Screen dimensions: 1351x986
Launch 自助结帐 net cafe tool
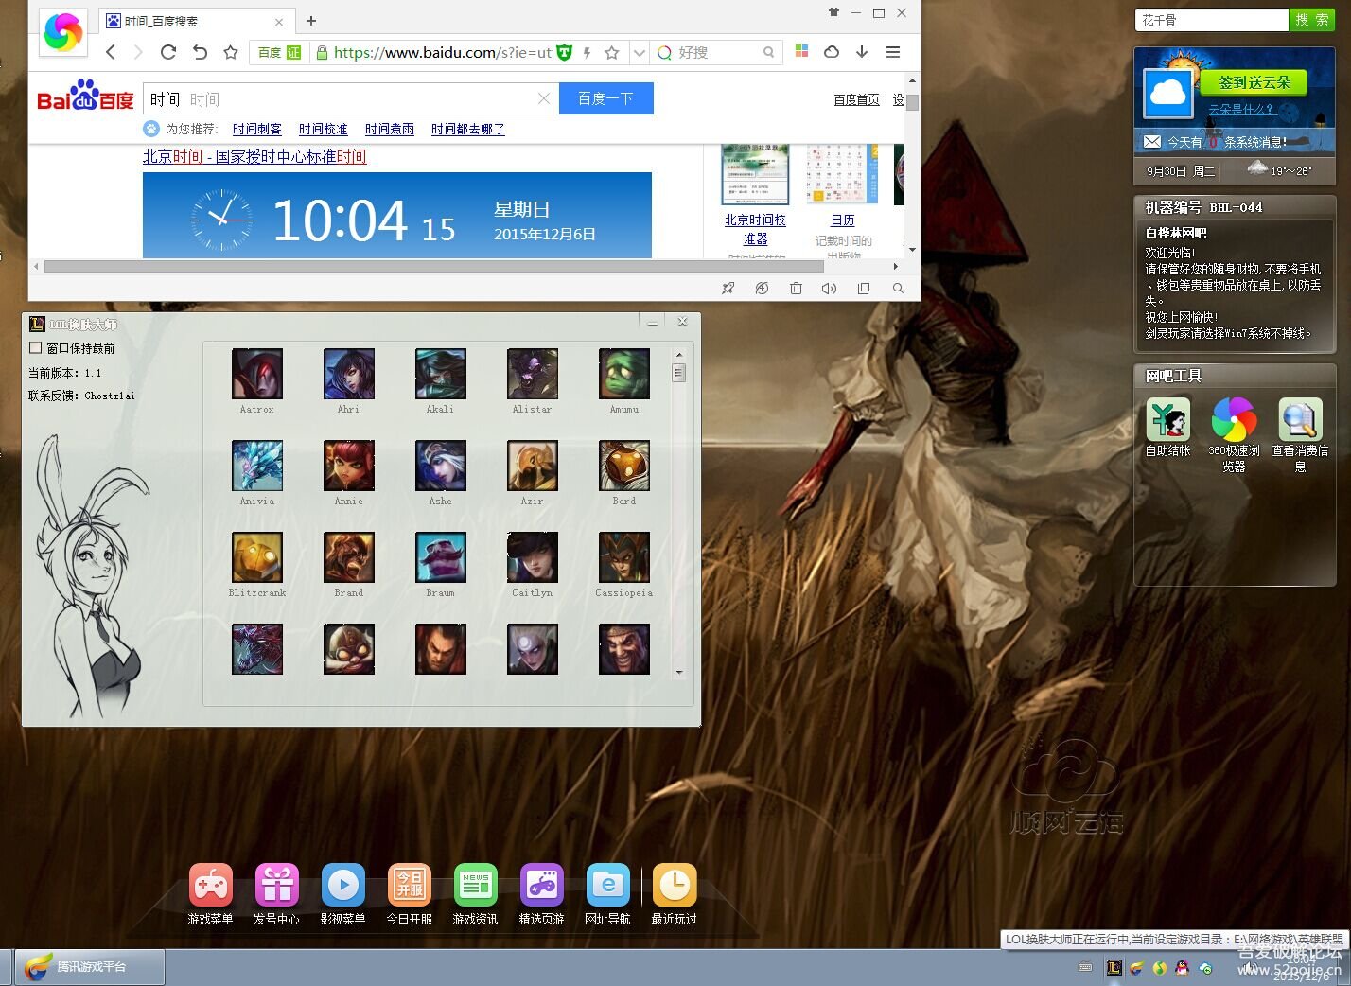pyautogui.click(x=1168, y=419)
